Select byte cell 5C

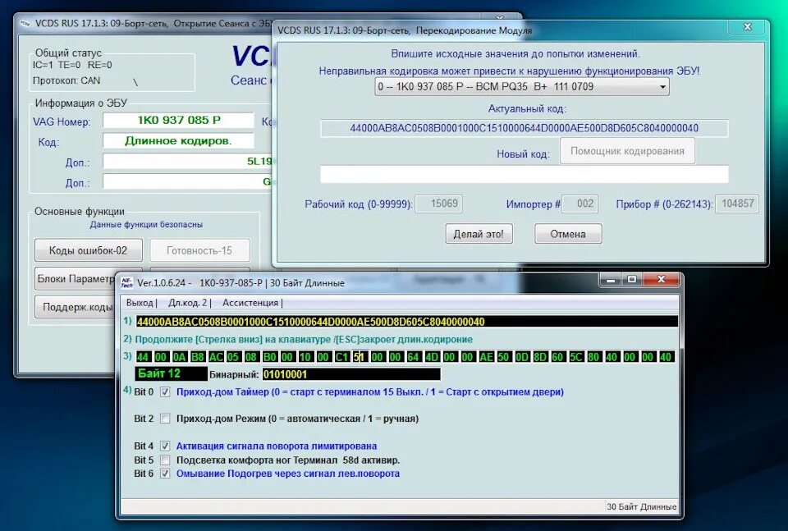pos(576,357)
